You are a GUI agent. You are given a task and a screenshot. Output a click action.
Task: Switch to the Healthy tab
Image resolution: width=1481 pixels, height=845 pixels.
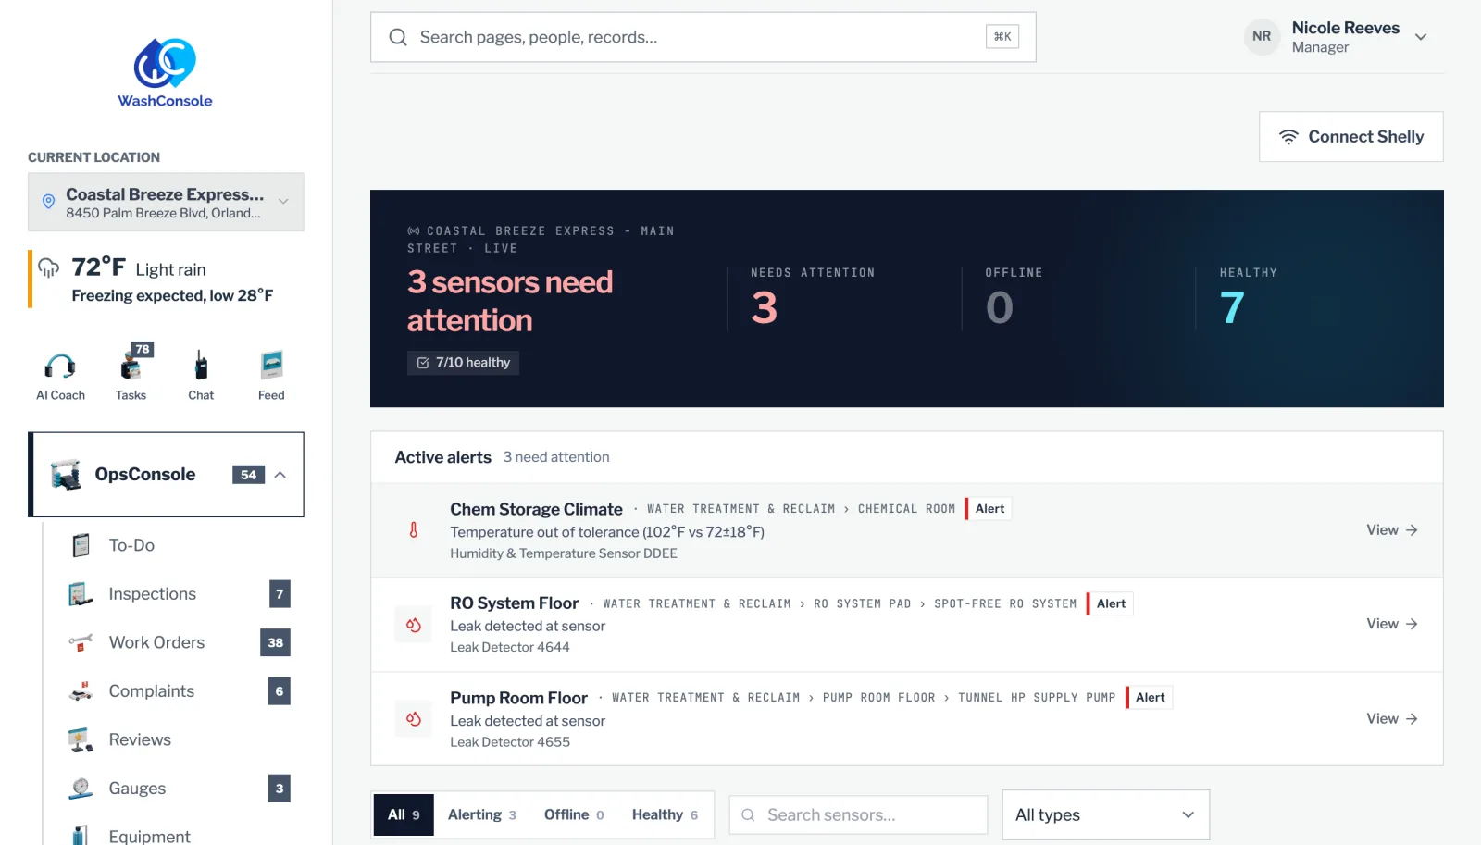tap(665, 815)
